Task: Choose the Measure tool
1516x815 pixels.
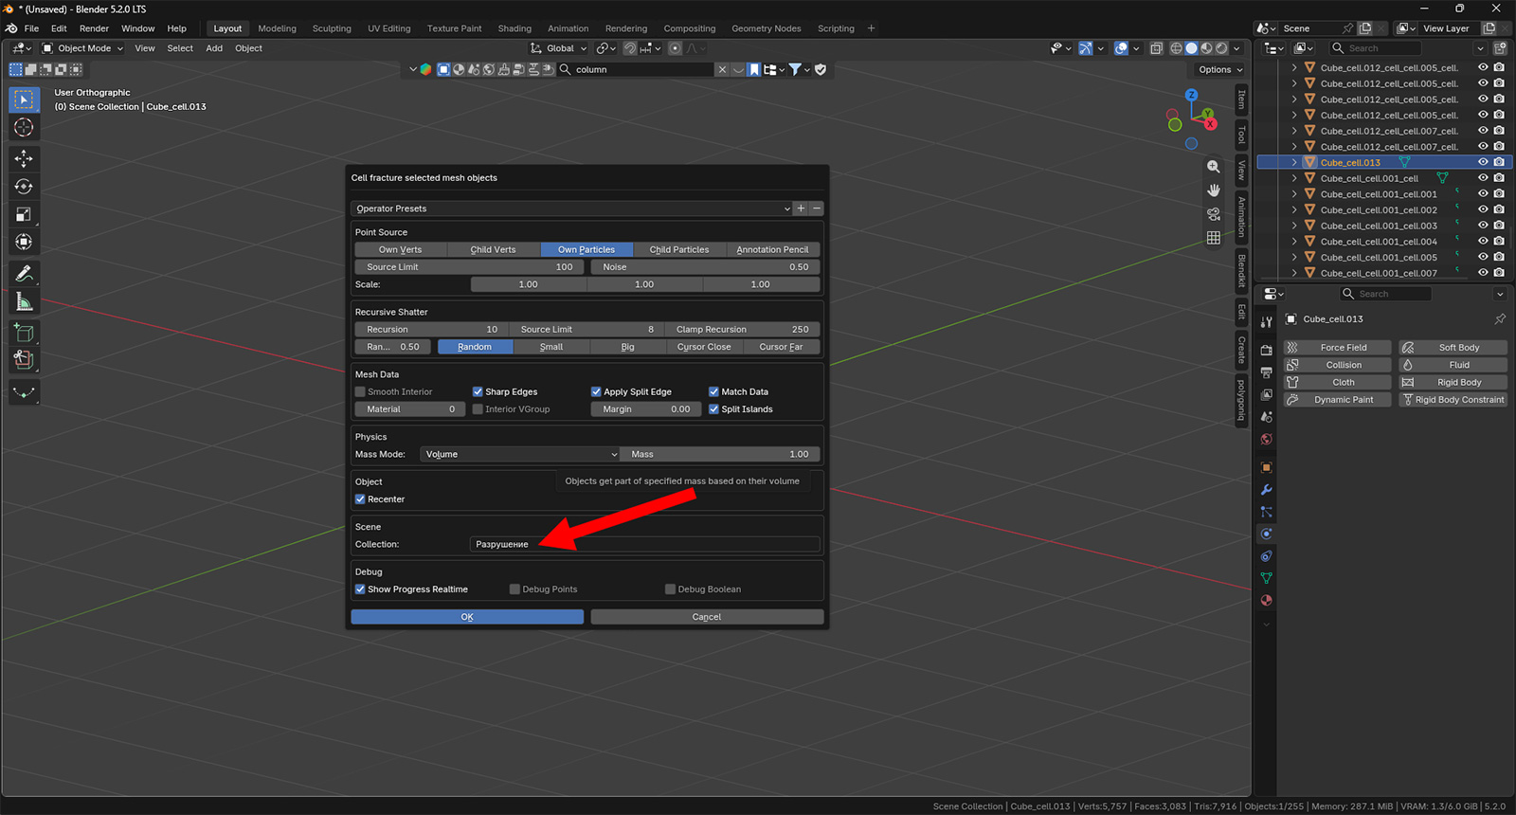Action: (x=24, y=302)
